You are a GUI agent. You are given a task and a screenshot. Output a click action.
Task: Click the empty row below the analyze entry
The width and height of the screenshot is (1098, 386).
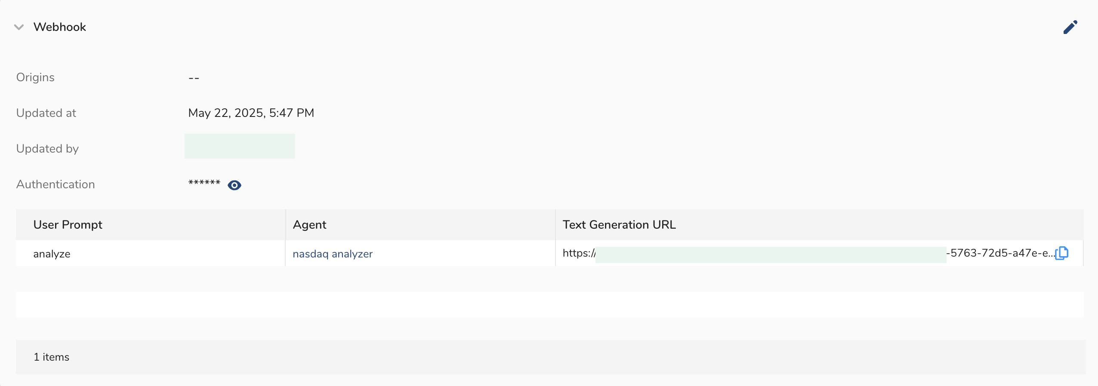tap(549, 305)
